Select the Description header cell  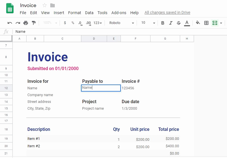tap(39, 129)
